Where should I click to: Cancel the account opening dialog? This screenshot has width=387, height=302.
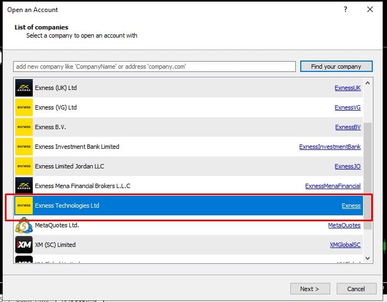point(356,289)
